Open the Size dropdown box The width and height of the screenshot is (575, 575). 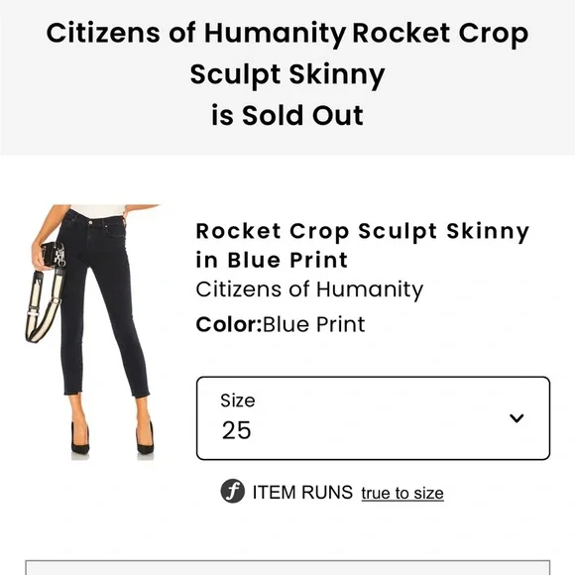[373, 418]
